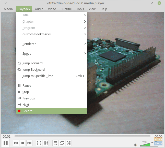Open the window menu arrow in title bar
The image size is (165, 148).
pyautogui.click(x=6, y=3)
